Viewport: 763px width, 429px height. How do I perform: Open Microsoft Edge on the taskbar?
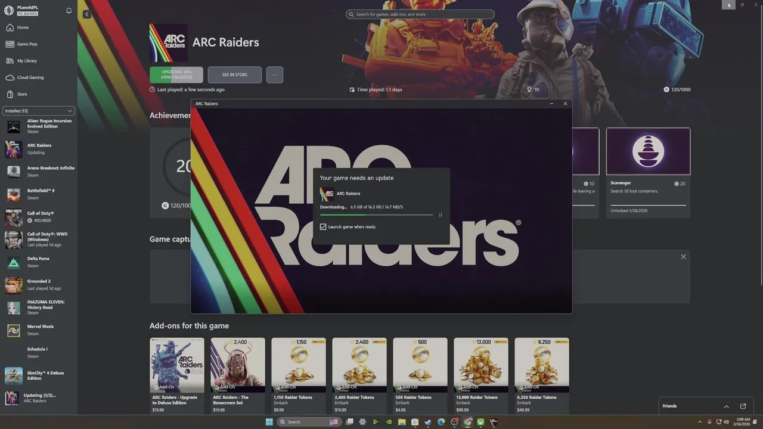tap(441, 422)
